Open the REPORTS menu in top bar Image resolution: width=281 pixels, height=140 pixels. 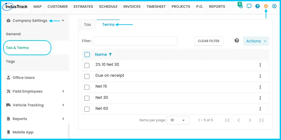pyautogui.click(x=217, y=7)
